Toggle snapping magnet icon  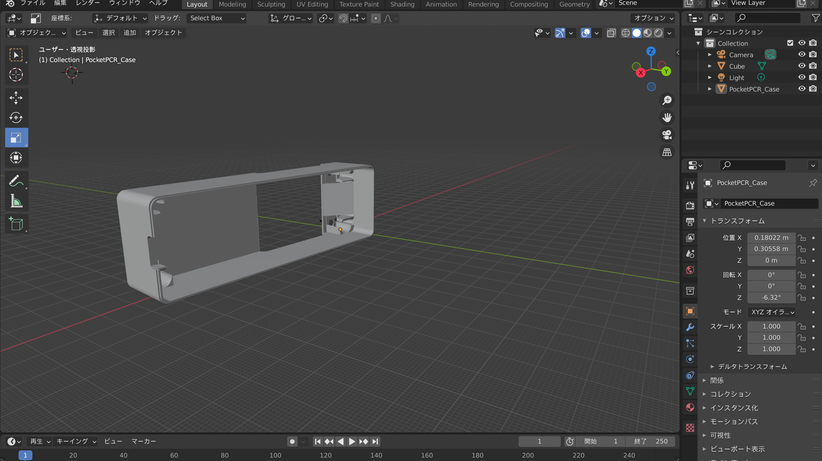point(343,19)
